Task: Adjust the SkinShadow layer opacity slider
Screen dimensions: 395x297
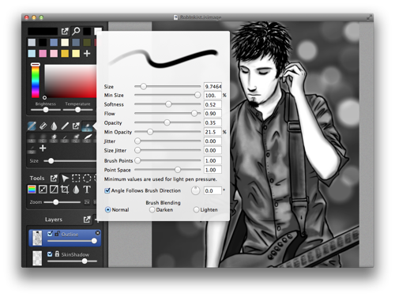Action: coord(72,261)
